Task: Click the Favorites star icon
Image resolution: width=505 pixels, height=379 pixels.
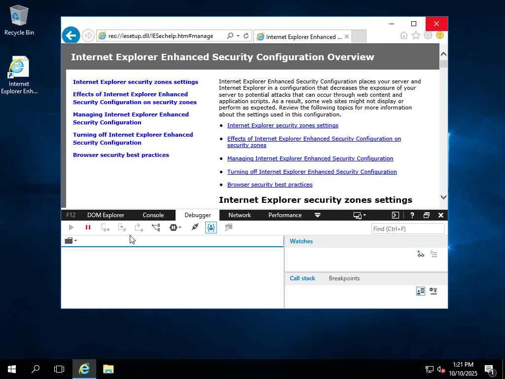Action: (x=416, y=36)
